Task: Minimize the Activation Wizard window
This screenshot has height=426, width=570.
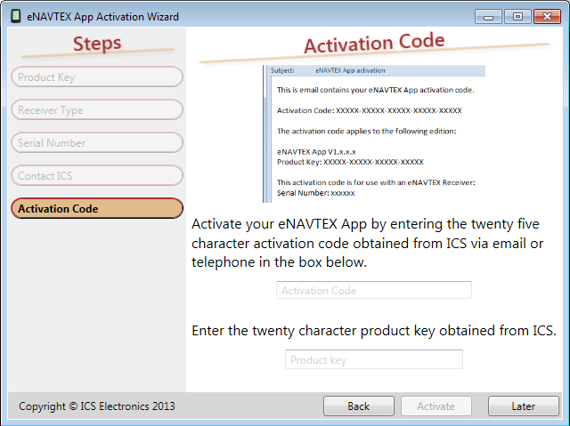Action: click(x=488, y=17)
